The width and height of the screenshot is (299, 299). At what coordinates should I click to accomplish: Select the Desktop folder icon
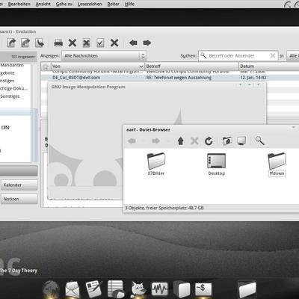click(217, 164)
